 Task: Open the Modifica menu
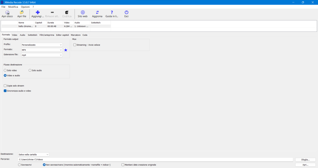[x=13, y=7]
